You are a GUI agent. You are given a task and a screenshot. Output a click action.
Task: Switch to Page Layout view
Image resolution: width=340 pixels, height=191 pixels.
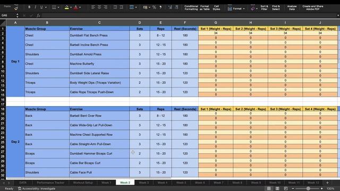click(x=277, y=189)
